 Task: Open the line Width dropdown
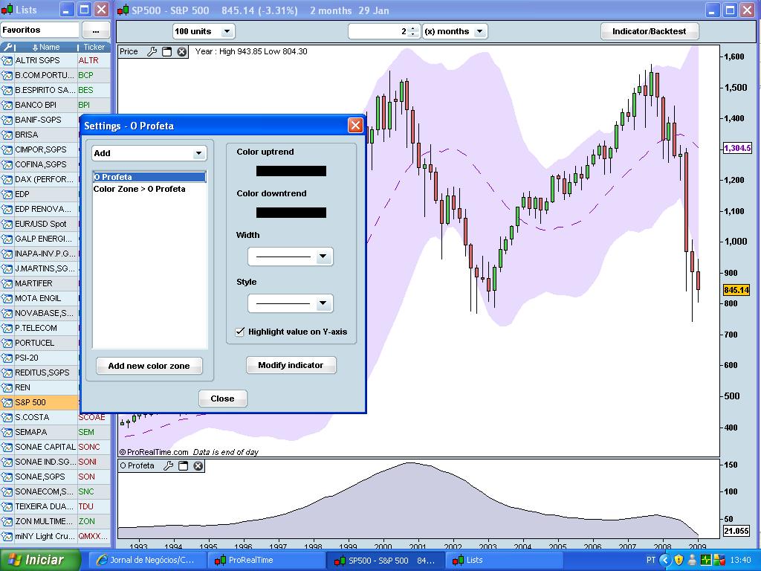pos(323,257)
